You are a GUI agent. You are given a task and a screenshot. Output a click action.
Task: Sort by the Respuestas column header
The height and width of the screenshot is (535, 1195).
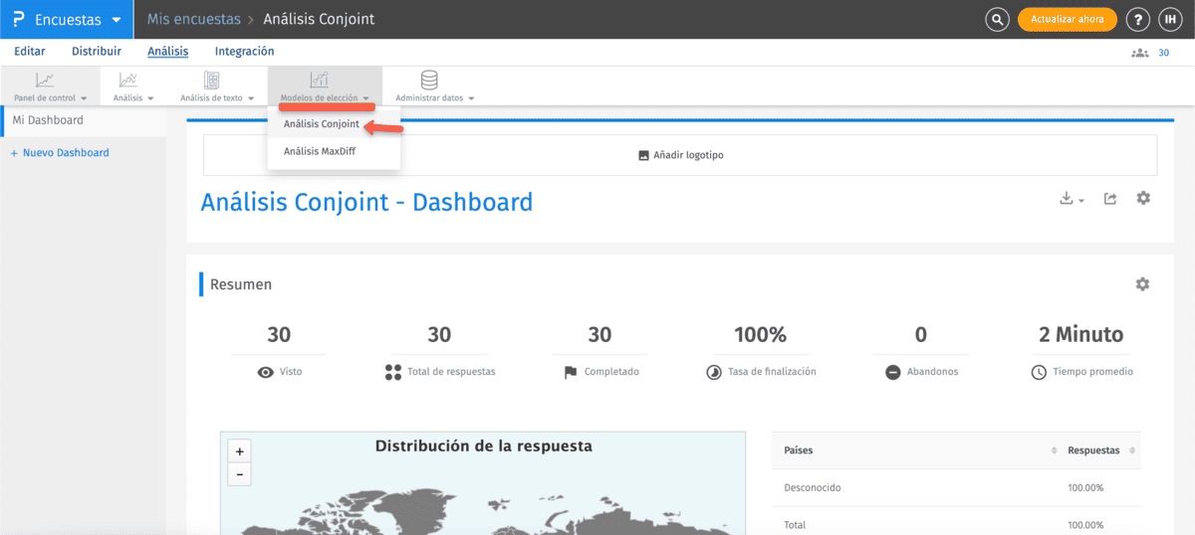pyautogui.click(x=1093, y=450)
